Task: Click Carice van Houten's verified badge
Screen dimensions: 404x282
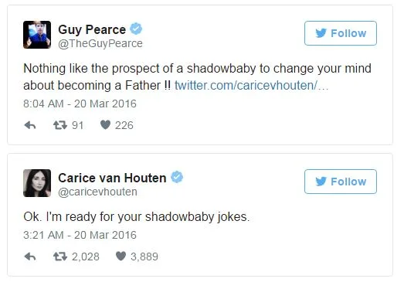Action: [x=177, y=177]
